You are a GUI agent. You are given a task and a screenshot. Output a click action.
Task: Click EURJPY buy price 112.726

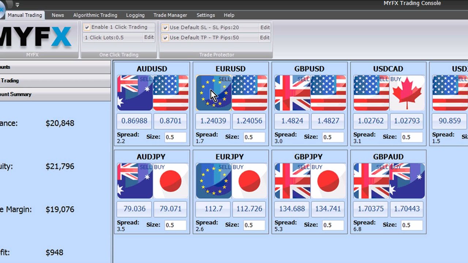(249, 209)
